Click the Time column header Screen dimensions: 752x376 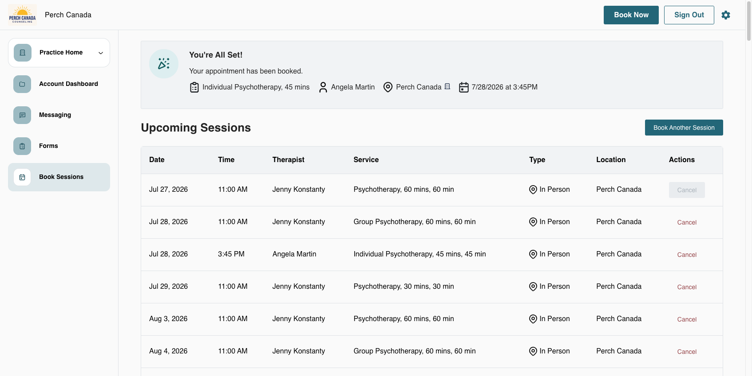(226, 160)
